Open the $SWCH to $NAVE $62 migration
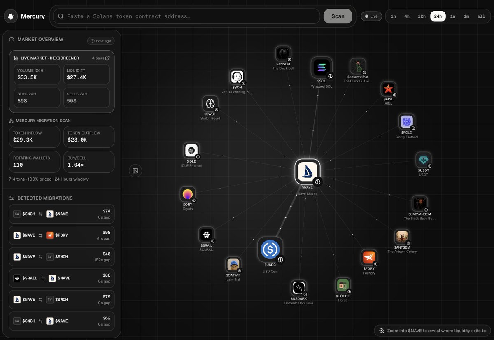This screenshot has height=340, width=494. (x=62, y=321)
